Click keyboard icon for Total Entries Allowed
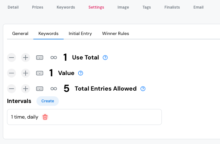Image resolution: width=220 pixels, height=144 pixels. (x=40, y=89)
